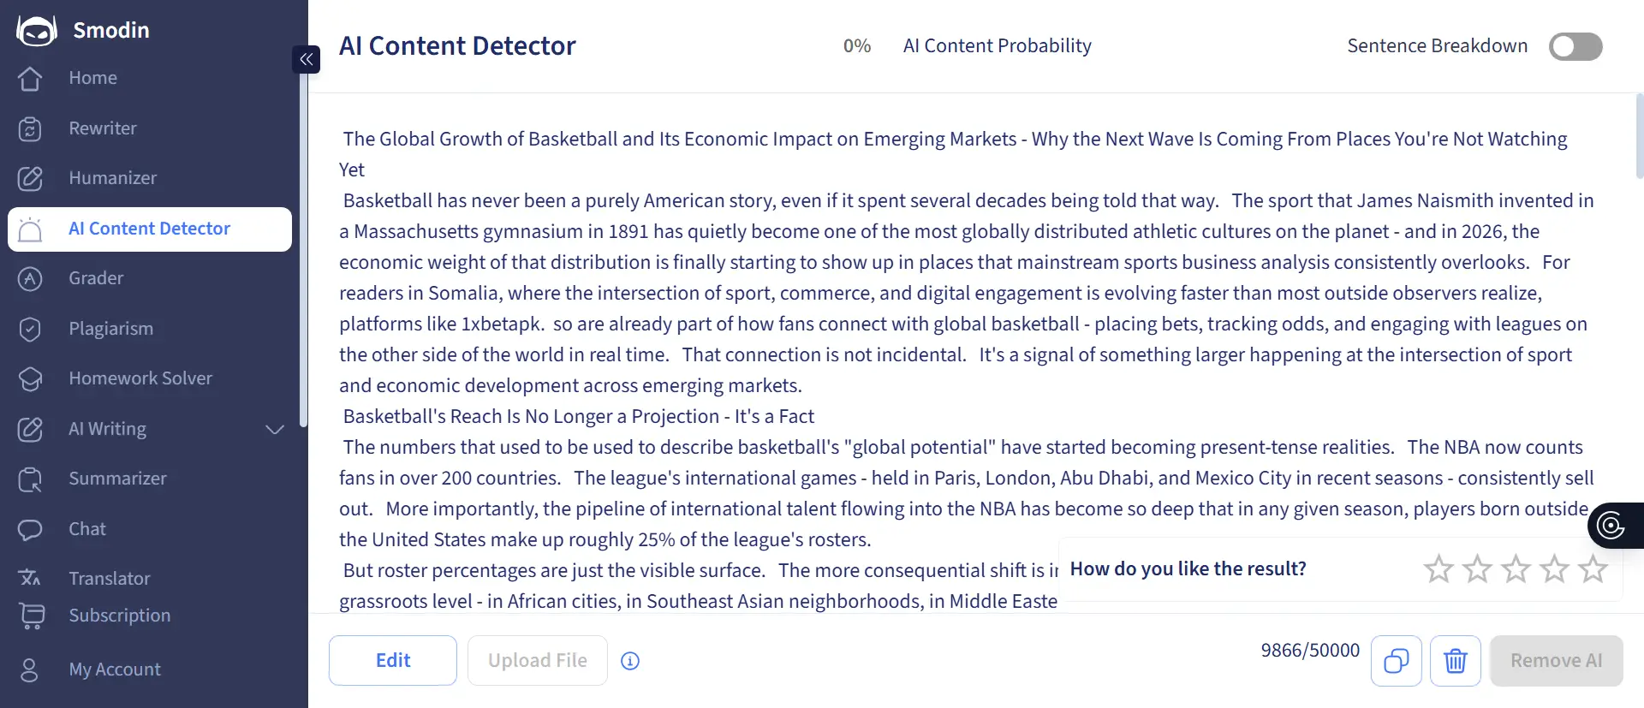Viewport: 1644px width, 708px height.
Task: Click the trash delete icon
Action: [x=1455, y=660]
